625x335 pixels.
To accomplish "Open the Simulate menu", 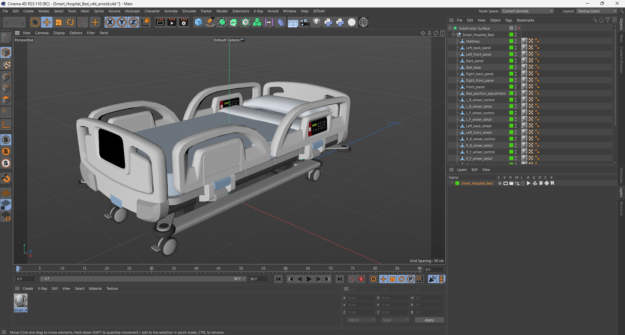I will point(189,11).
